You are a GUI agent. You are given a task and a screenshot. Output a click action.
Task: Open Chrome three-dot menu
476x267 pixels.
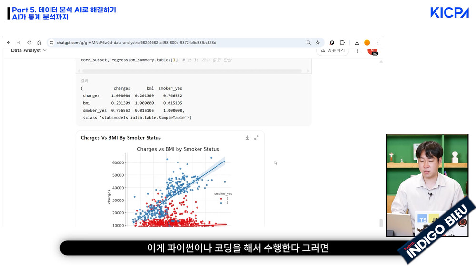pyautogui.click(x=377, y=42)
